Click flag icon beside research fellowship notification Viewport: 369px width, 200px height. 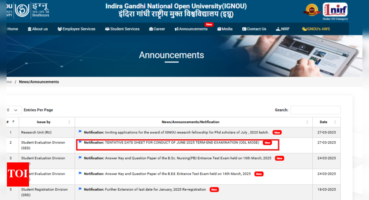click(x=80, y=132)
